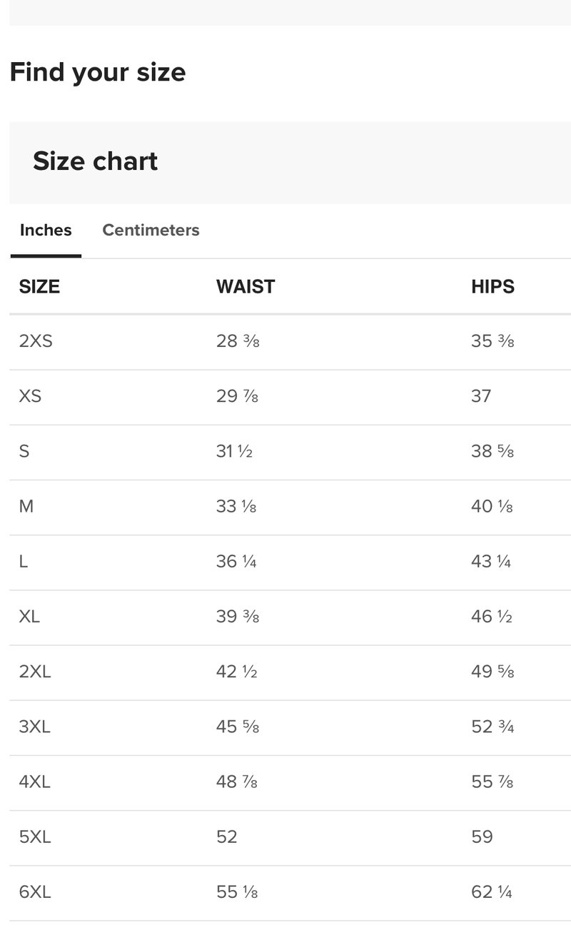This screenshot has height=950, width=571.
Task: Switch to the Centimeters tab
Action: coord(151,230)
